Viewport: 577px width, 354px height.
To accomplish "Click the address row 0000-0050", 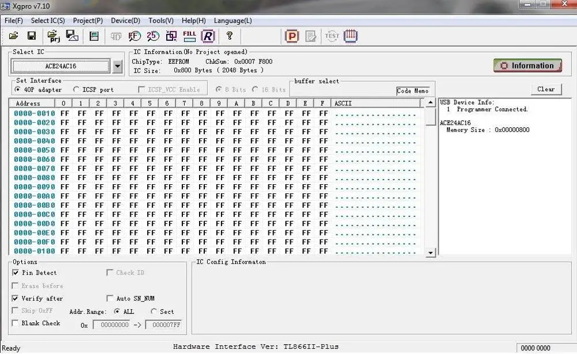I will (34, 150).
